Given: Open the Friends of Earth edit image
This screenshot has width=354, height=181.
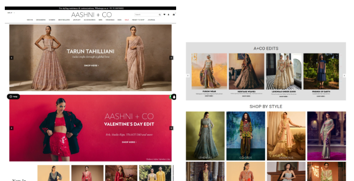Looking at the screenshot, I should coord(321,71).
